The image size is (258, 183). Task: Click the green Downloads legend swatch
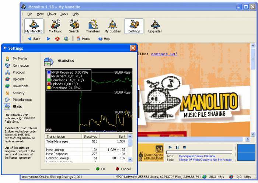(x=49, y=80)
